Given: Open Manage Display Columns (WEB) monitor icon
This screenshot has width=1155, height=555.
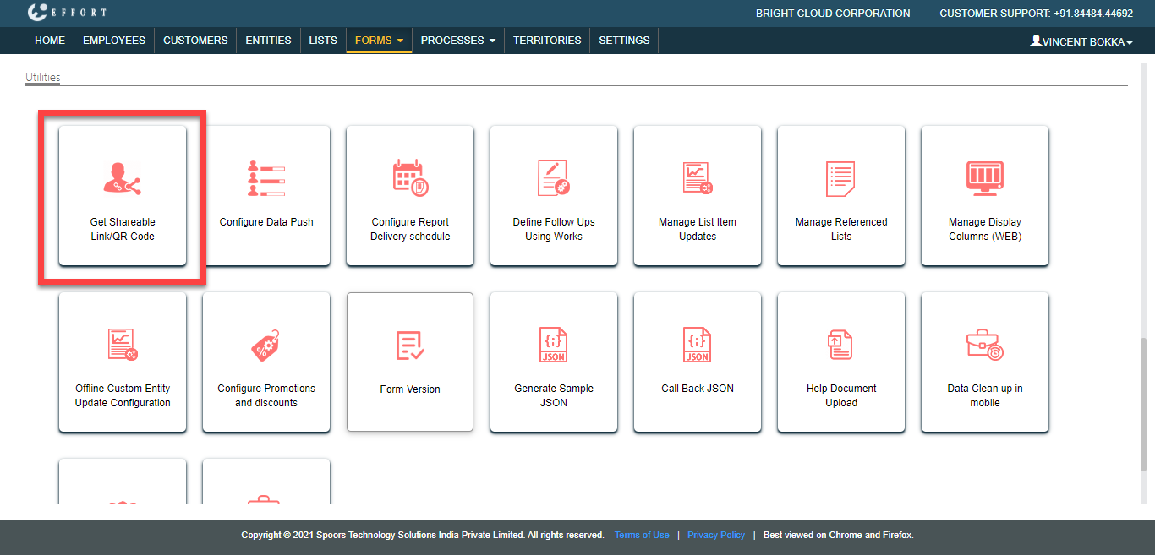Looking at the screenshot, I should coord(985,177).
